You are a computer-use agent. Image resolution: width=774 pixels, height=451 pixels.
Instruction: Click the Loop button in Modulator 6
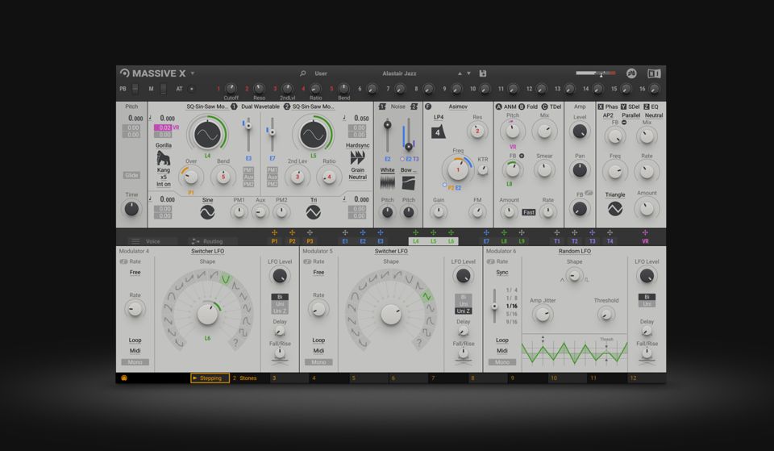(502, 340)
